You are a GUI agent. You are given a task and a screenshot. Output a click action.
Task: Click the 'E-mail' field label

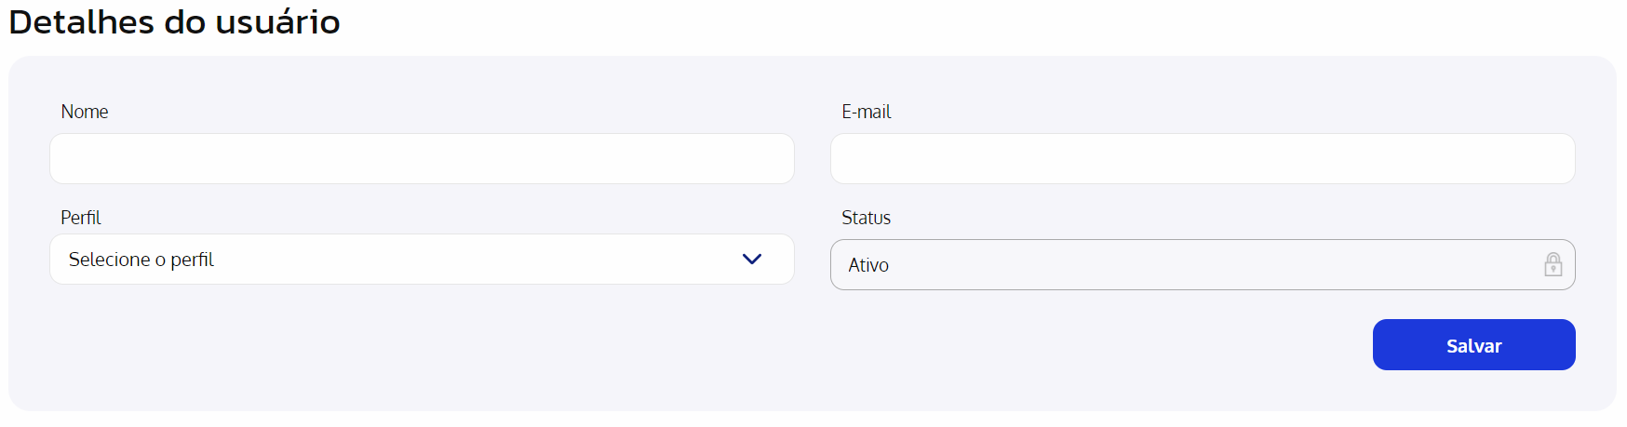[867, 112]
